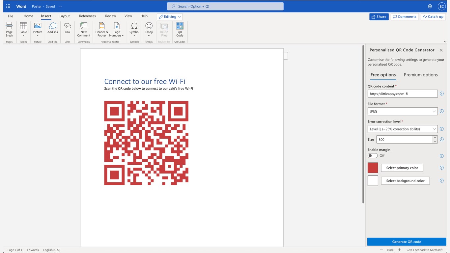Open the Error correction level dropdown
This screenshot has height=253, width=450.
pyautogui.click(x=403, y=129)
